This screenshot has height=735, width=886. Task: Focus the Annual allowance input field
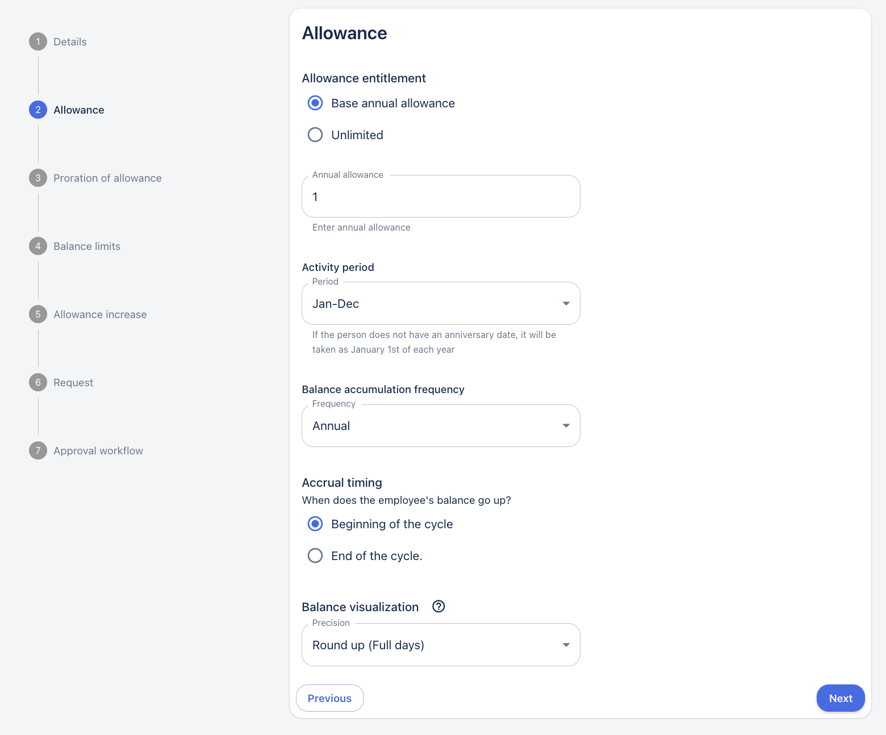point(441,197)
